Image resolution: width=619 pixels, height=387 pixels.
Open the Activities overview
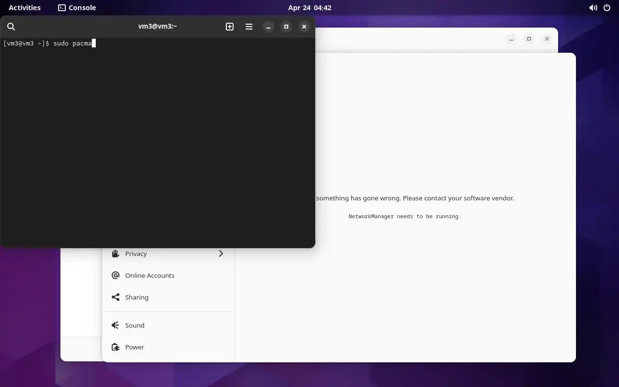coord(25,8)
